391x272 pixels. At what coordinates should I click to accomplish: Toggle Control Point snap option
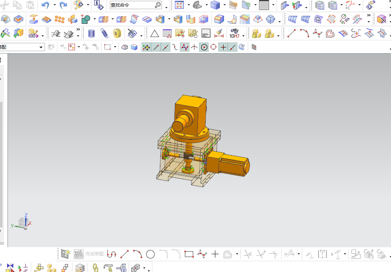click(175, 47)
